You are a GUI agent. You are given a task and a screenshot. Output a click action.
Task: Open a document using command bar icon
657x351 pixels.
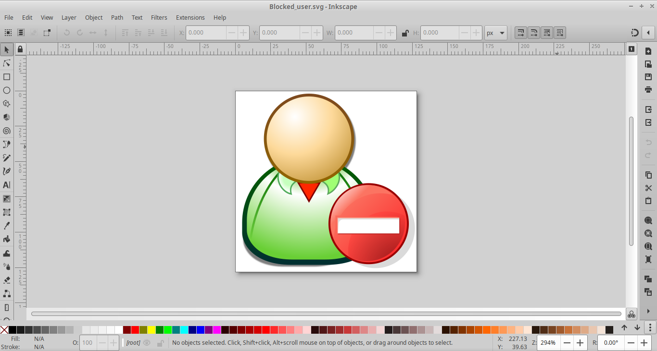tap(648, 64)
